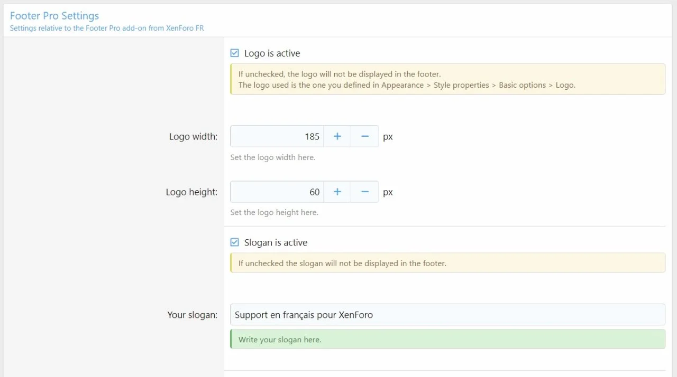This screenshot has height=377, width=677.
Task: Click the 'Slogan is active' label text
Action: (276, 242)
